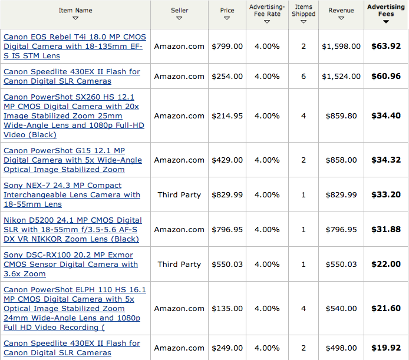409x360 pixels.
Task: Open the Sony NEX-7 camera link
Action: pyautogui.click(x=72, y=195)
